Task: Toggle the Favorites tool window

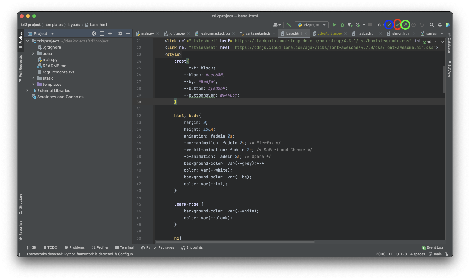Action: click(x=20, y=230)
